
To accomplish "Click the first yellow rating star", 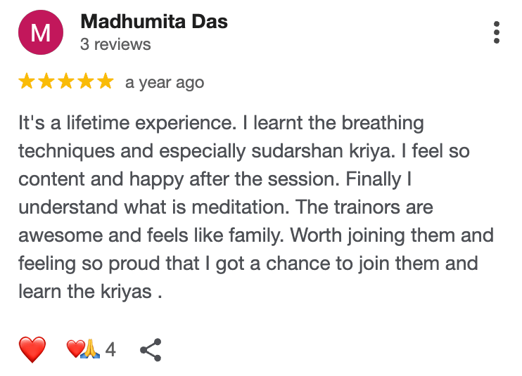I will point(27,81).
